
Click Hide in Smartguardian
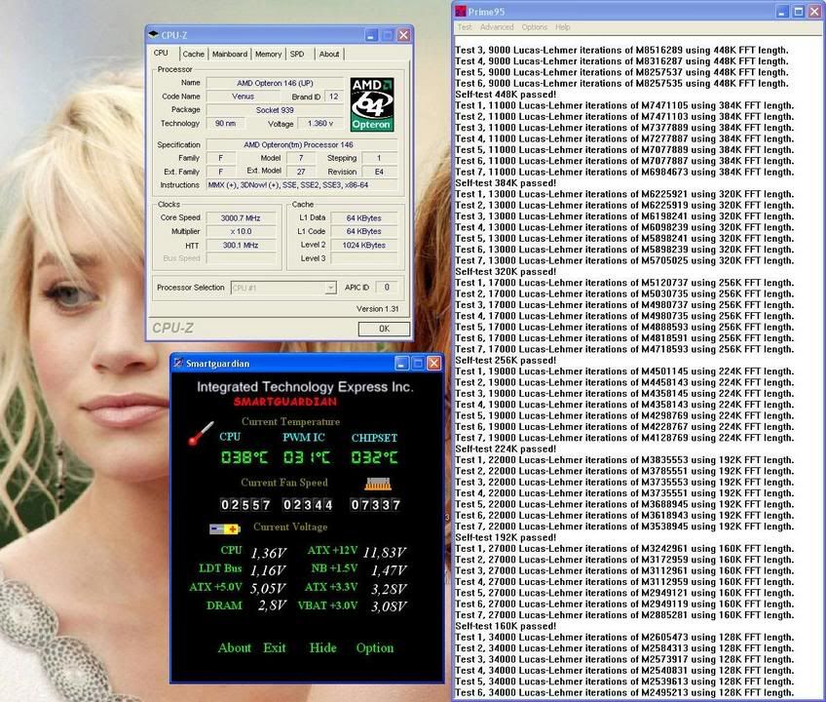pos(323,647)
